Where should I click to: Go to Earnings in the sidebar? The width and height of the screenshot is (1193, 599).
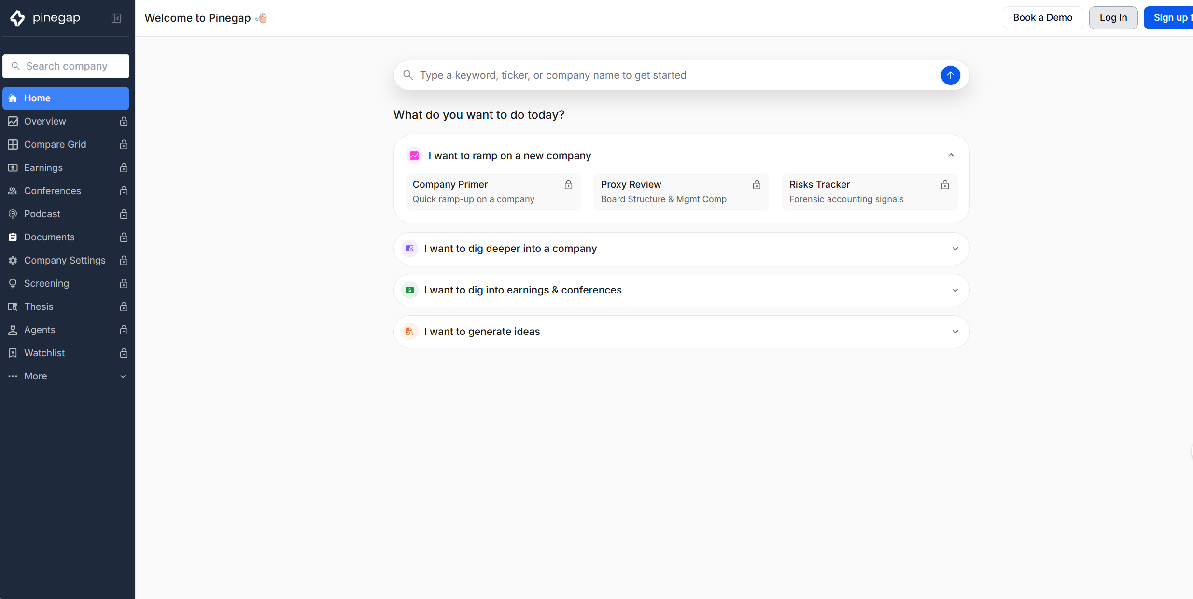coord(66,168)
